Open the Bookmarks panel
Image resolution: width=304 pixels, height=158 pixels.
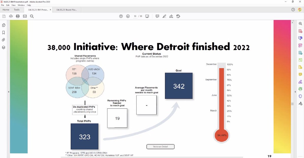click(x=4, y=33)
